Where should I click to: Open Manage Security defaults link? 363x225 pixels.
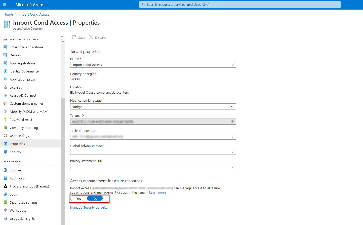(x=89, y=207)
